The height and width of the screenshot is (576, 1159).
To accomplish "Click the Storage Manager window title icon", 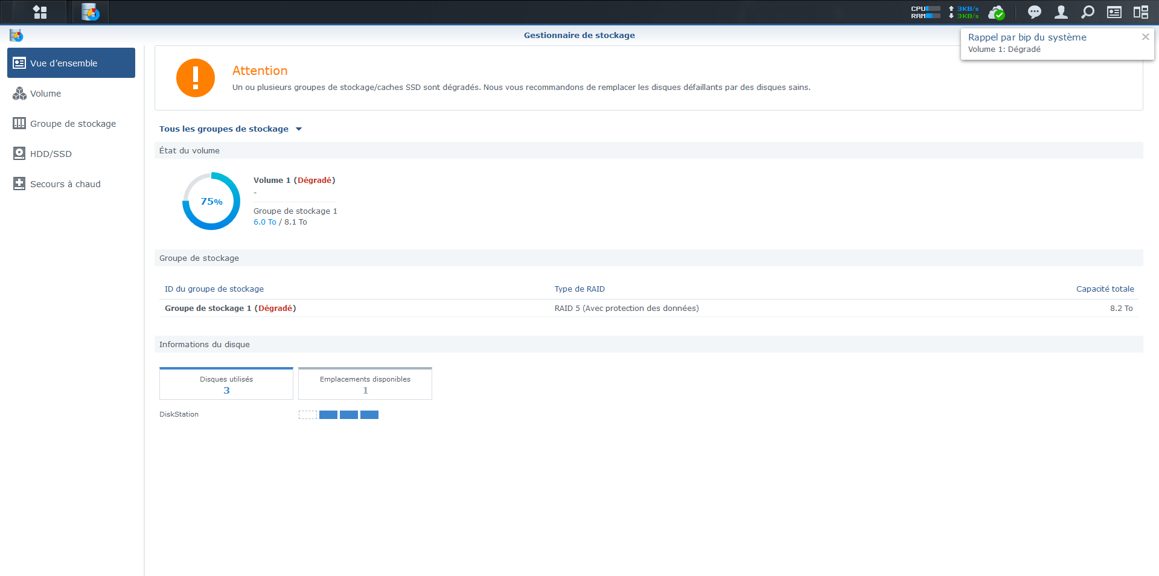I will click(x=16, y=36).
